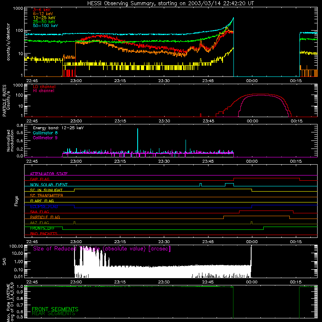Click the 0.8 tick on modulation plot
This screenshot has width=322, height=322.
pos(20,125)
